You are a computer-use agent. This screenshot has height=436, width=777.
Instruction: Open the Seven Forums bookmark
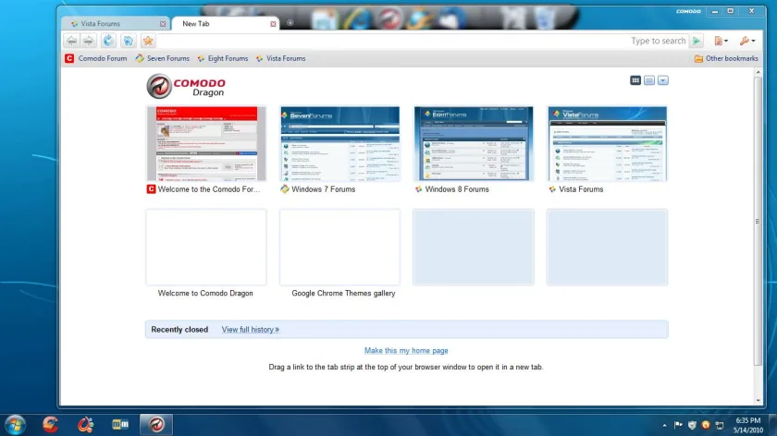point(163,58)
